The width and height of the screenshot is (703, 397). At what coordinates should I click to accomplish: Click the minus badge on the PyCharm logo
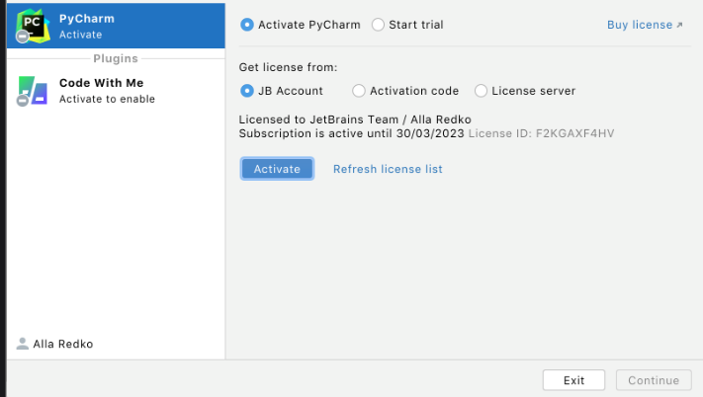point(23,37)
